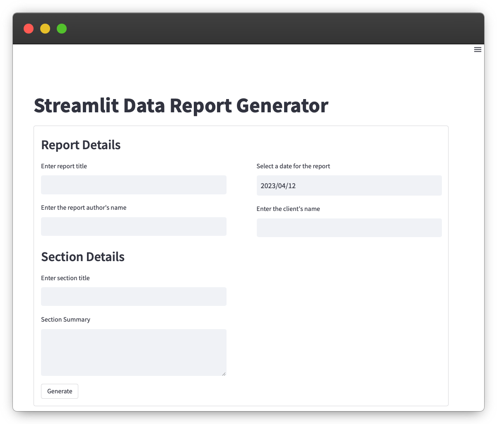Click the Streamlit Data Report Generator heading

(x=181, y=106)
